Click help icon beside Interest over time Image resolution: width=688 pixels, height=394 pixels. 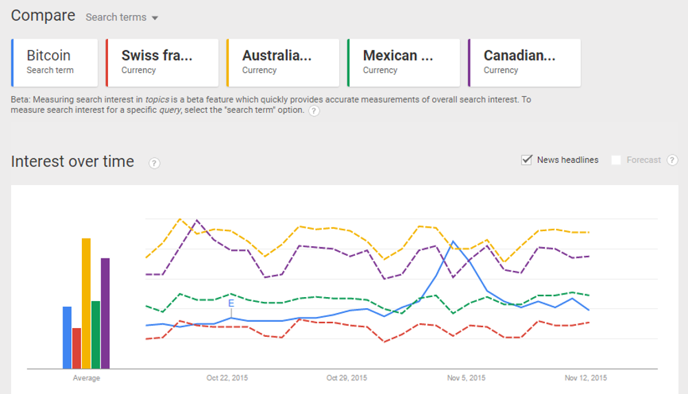click(x=154, y=163)
